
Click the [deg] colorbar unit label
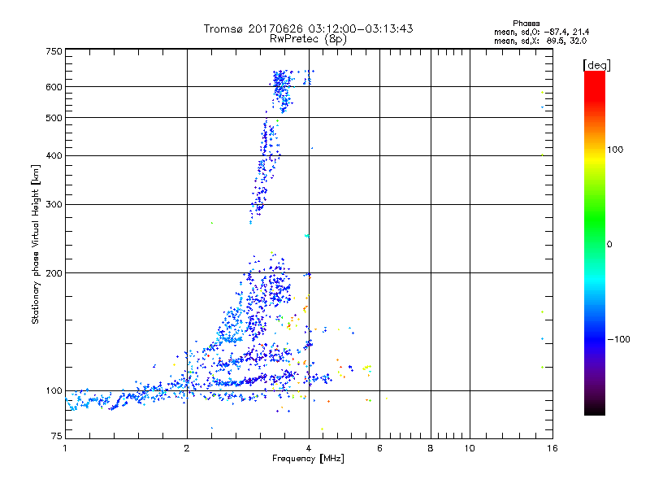click(596, 64)
